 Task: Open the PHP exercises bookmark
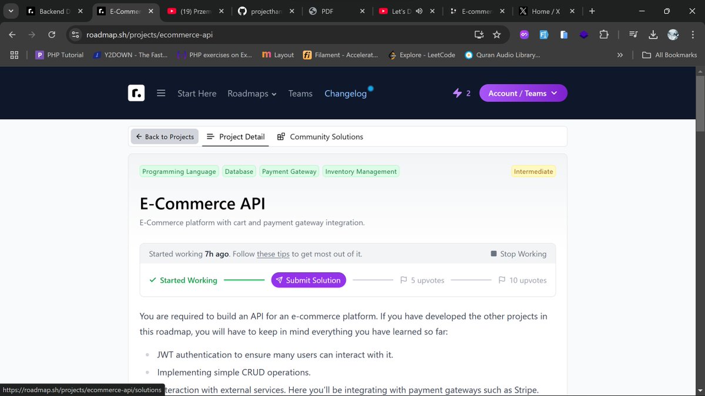pyautogui.click(x=214, y=55)
